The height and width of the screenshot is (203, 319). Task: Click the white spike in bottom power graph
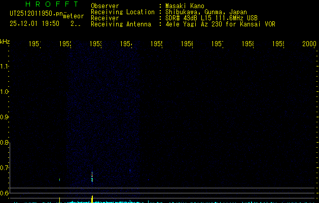coord(59,199)
